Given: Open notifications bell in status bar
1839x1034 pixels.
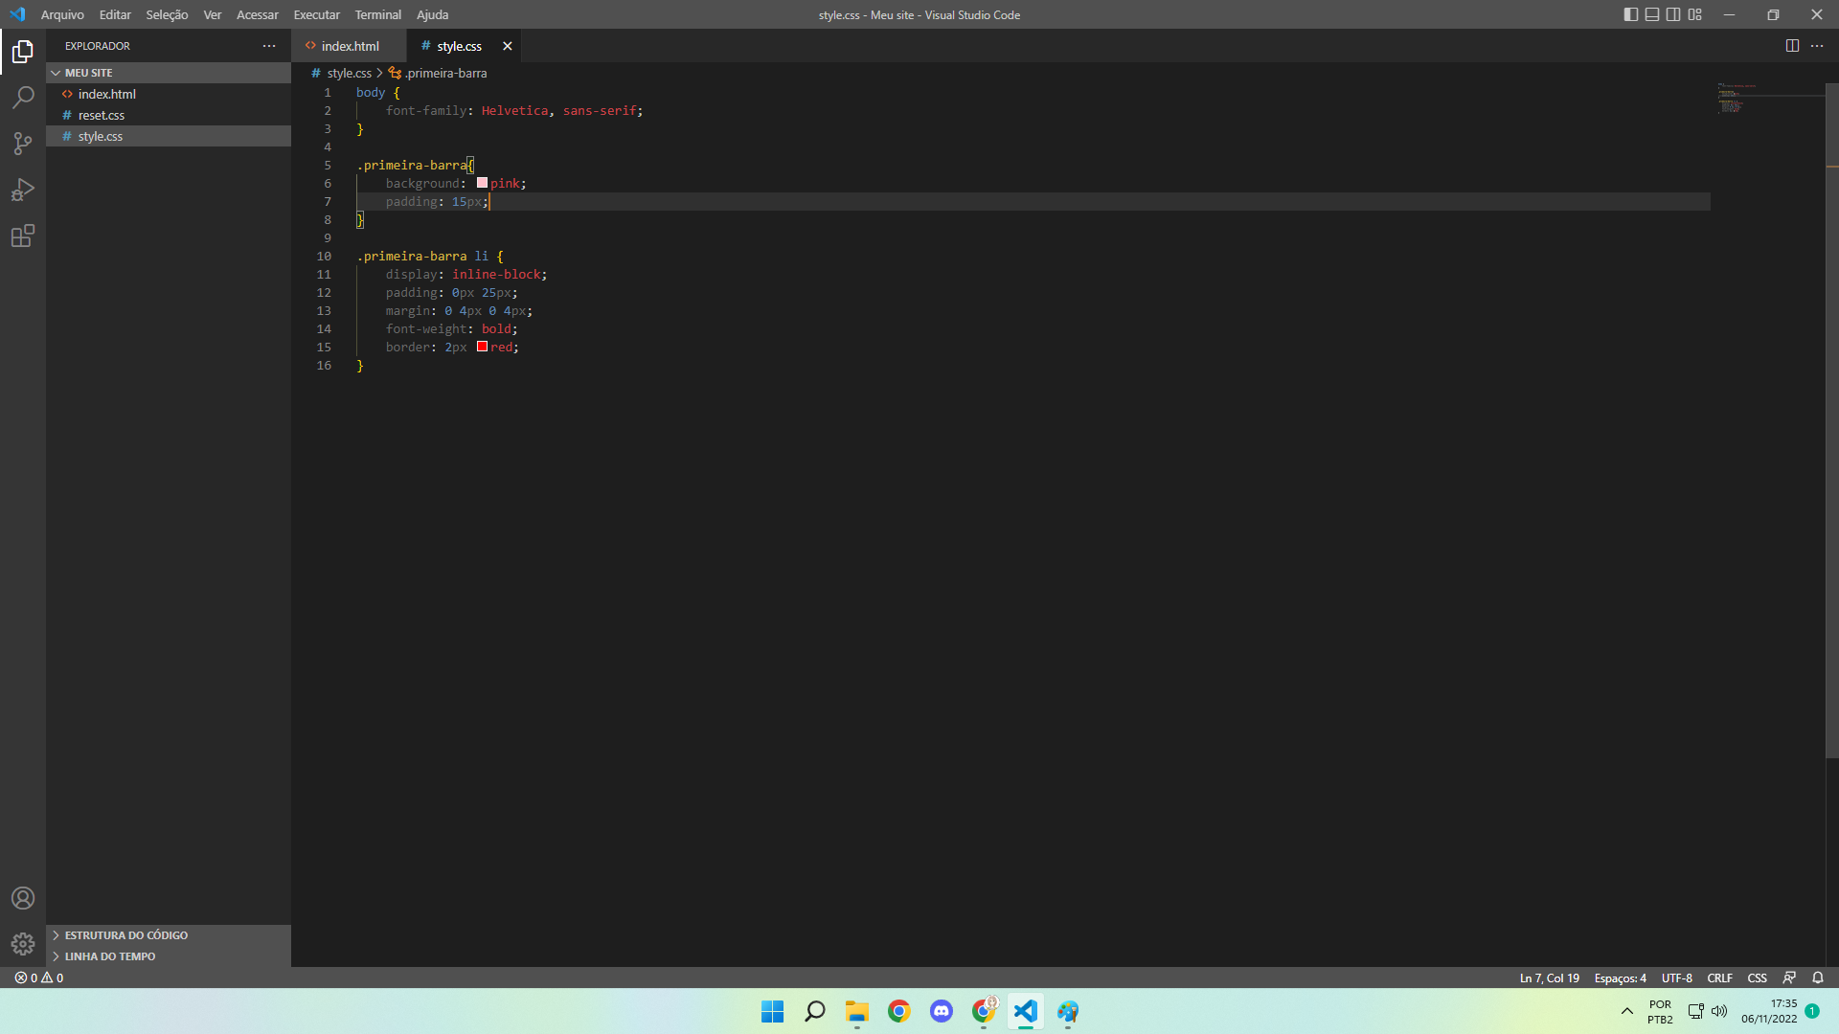Looking at the screenshot, I should tap(1818, 978).
